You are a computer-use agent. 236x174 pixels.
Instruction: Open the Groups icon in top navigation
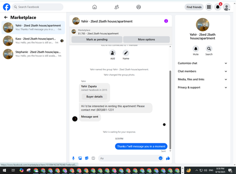pyautogui.click(x=139, y=7)
